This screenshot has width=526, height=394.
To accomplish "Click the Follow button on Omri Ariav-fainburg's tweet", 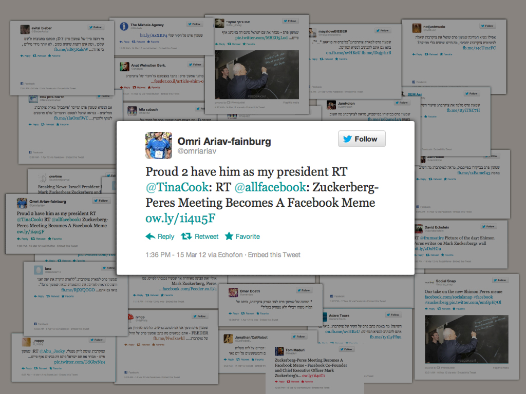I will click(362, 139).
